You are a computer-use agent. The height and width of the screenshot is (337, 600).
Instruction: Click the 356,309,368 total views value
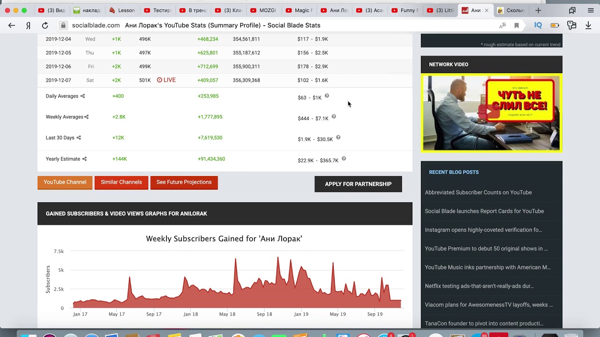pos(247,80)
